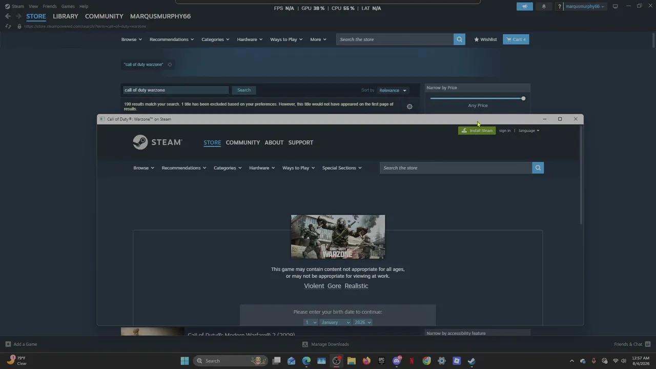The width and height of the screenshot is (656, 369).
Task: Open the language dropdown in the popup window
Action: (x=529, y=131)
